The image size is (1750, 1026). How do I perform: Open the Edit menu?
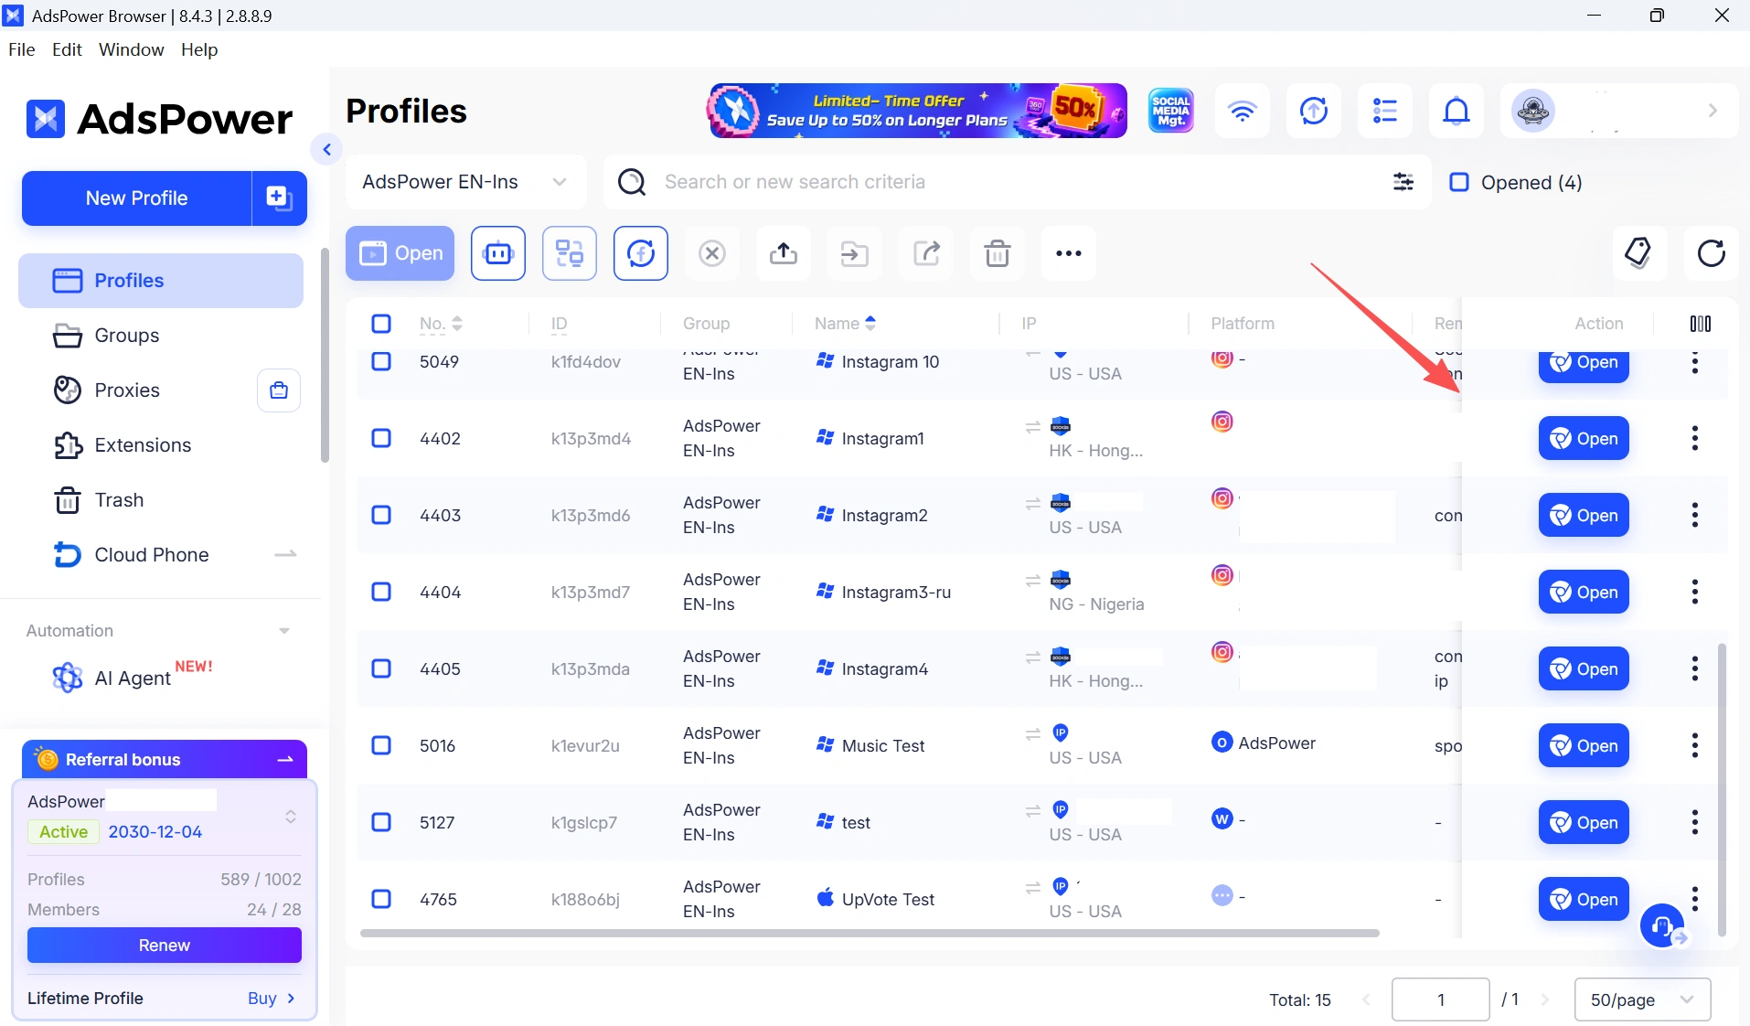(67, 49)
